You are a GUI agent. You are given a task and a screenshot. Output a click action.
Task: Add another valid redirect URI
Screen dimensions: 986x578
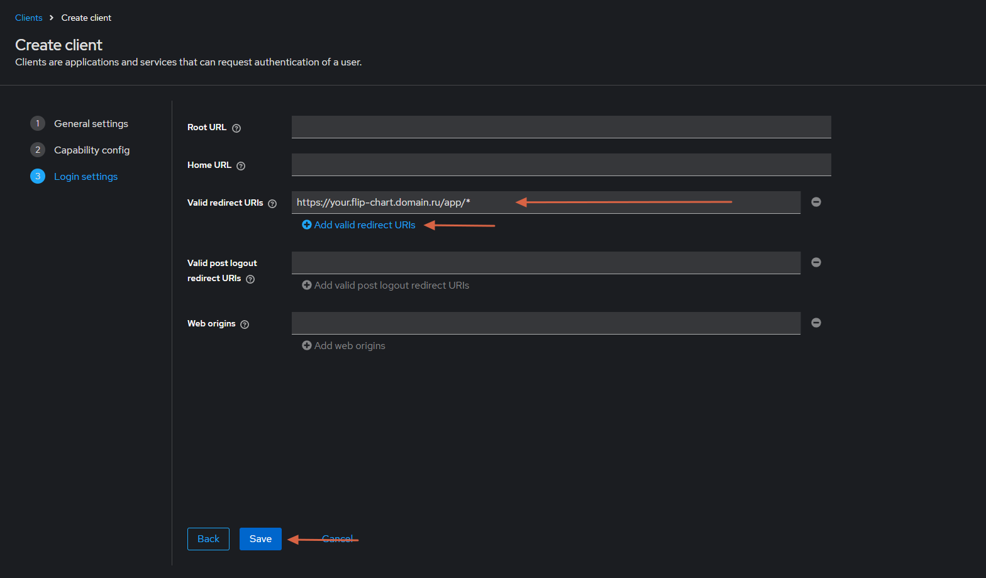pyautogui.click(x=358, y=225)
